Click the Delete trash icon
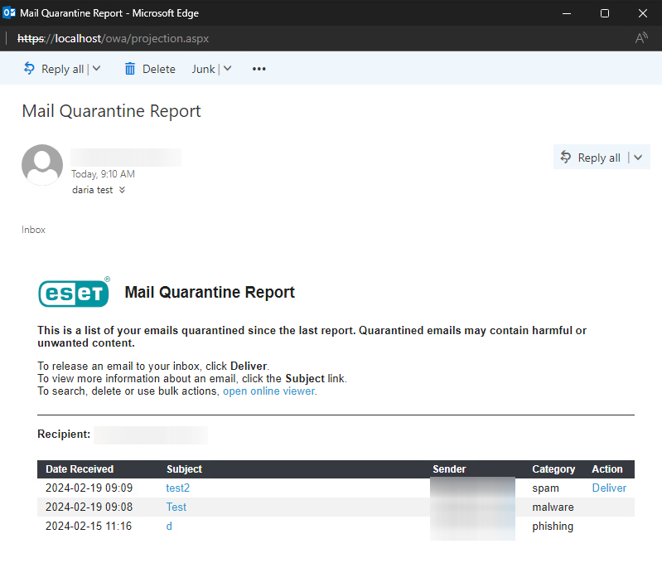The width and height of the screenshot is (662, 573). click(x=130, y=69)
